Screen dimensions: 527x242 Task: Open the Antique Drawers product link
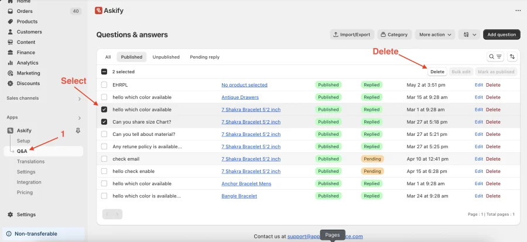[x=240, y=97]
